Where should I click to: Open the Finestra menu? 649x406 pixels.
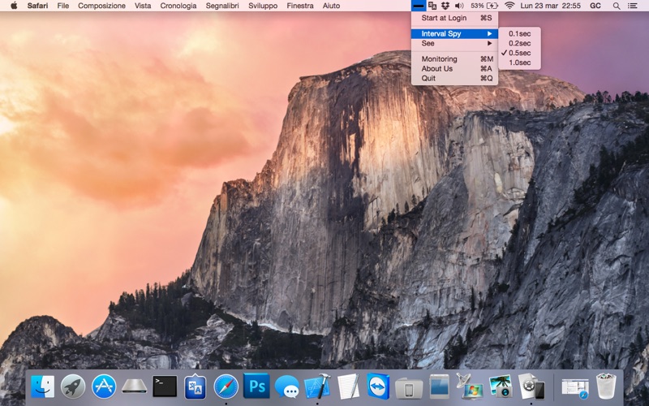coord(300,6)
